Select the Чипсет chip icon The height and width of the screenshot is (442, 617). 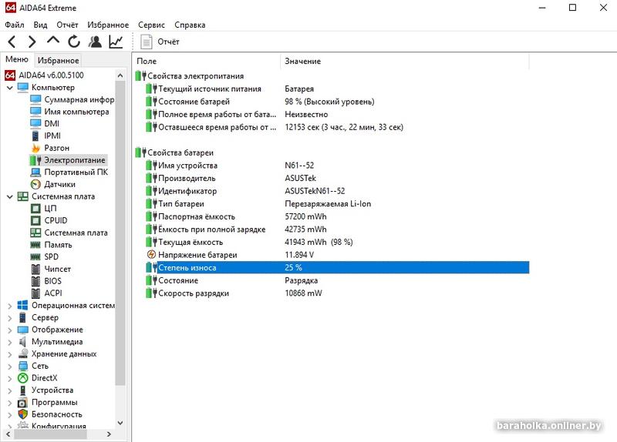click(35, 270)
